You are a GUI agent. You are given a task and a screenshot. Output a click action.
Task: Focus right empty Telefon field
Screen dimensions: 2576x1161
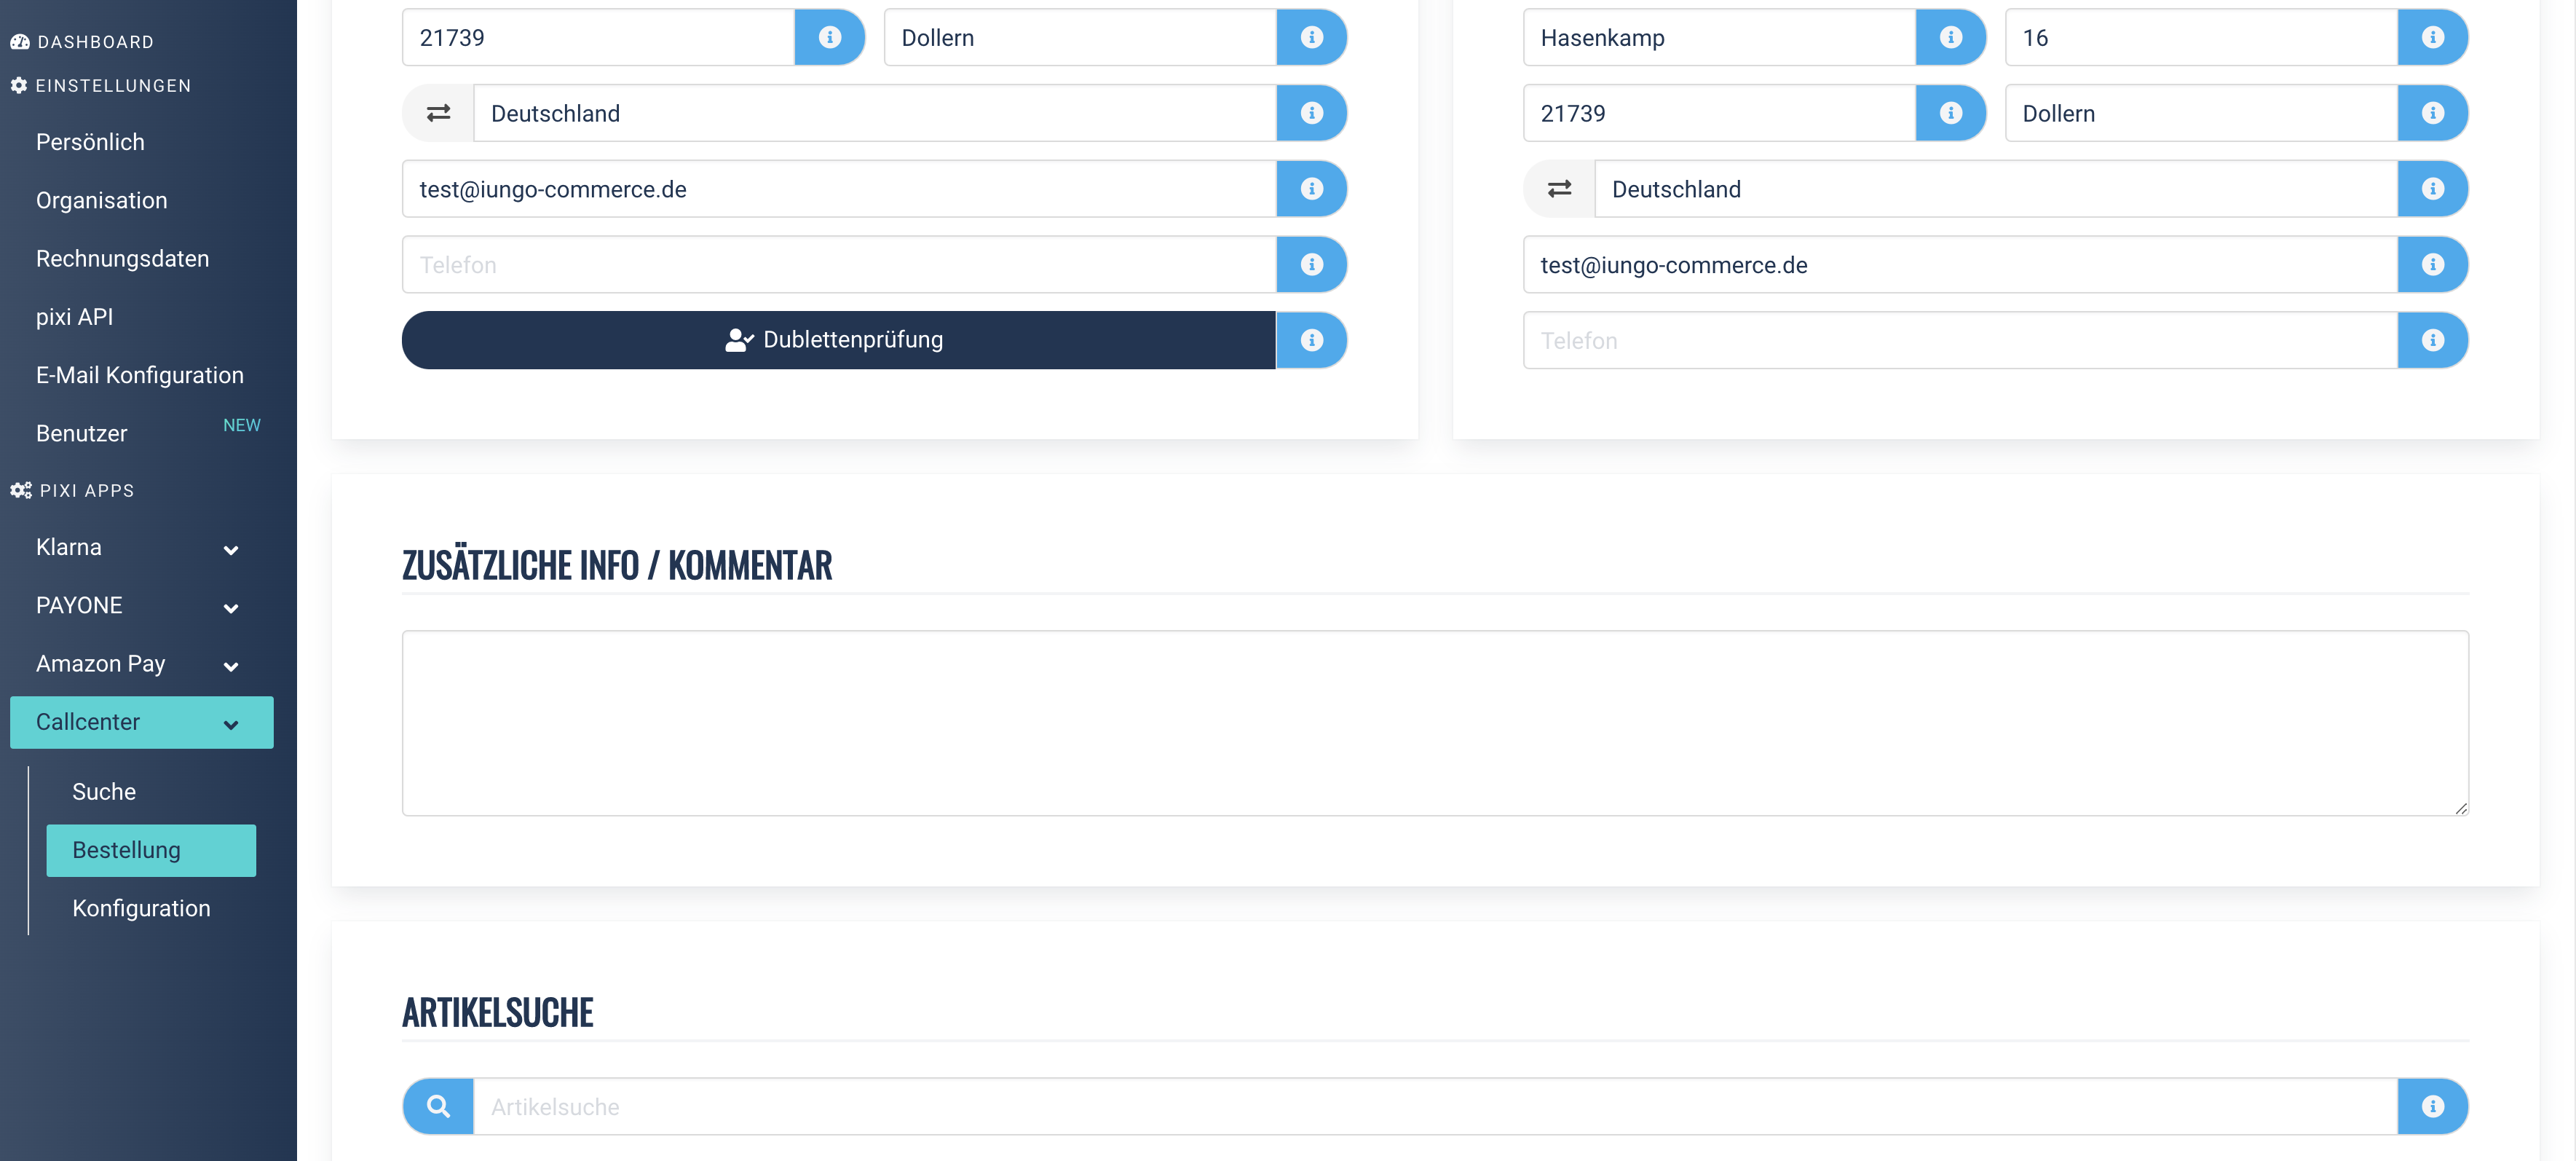(x=1960, y=340)
